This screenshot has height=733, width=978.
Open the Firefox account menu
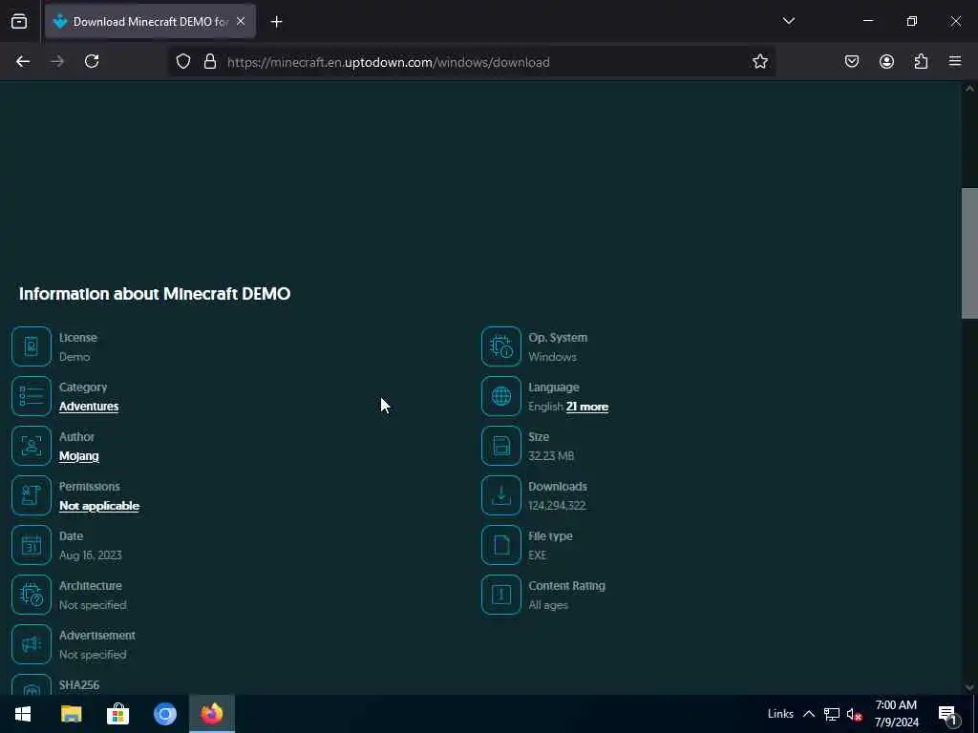tap(886, 62)
